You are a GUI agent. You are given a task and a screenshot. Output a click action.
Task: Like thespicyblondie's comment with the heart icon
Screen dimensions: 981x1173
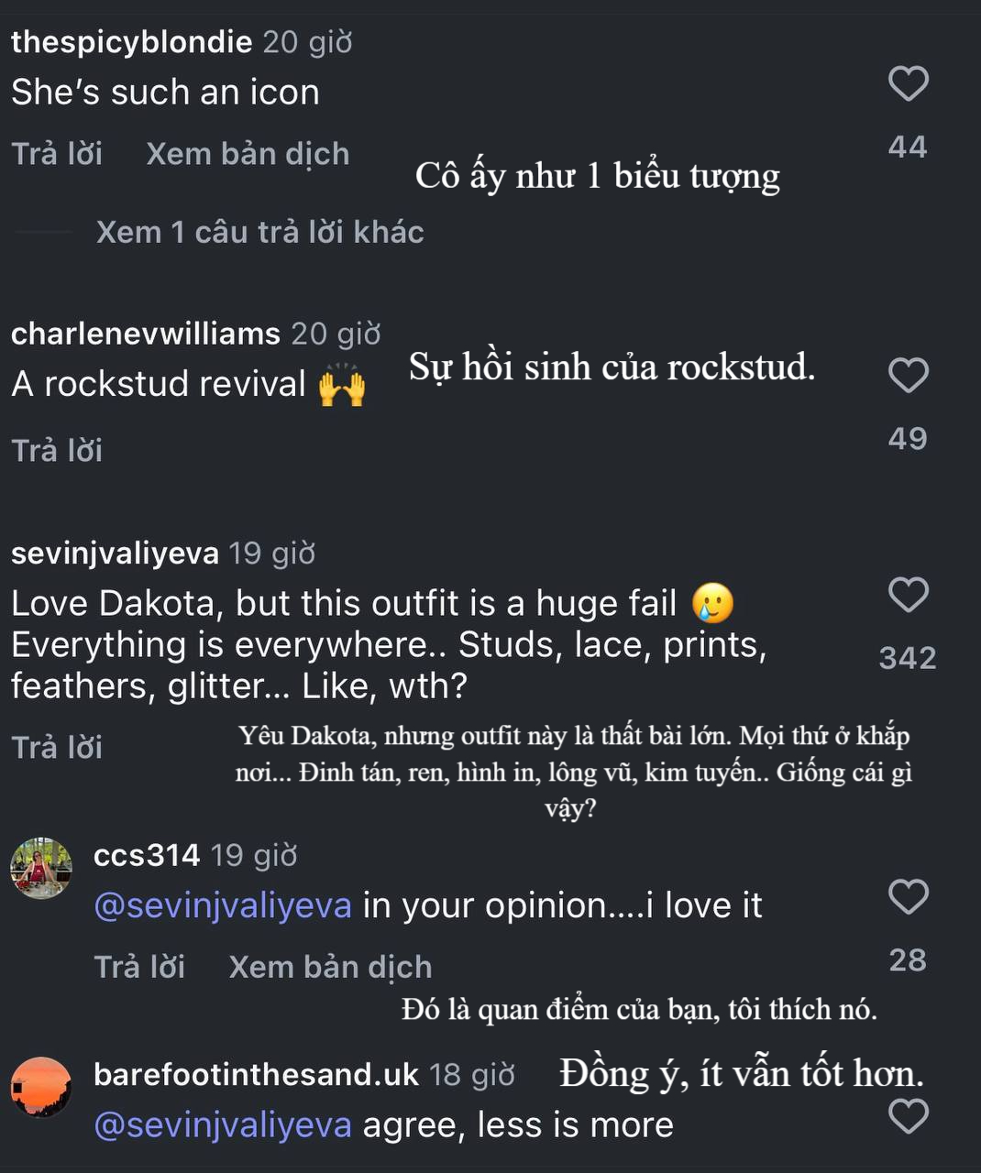click(x=909, y=84)
